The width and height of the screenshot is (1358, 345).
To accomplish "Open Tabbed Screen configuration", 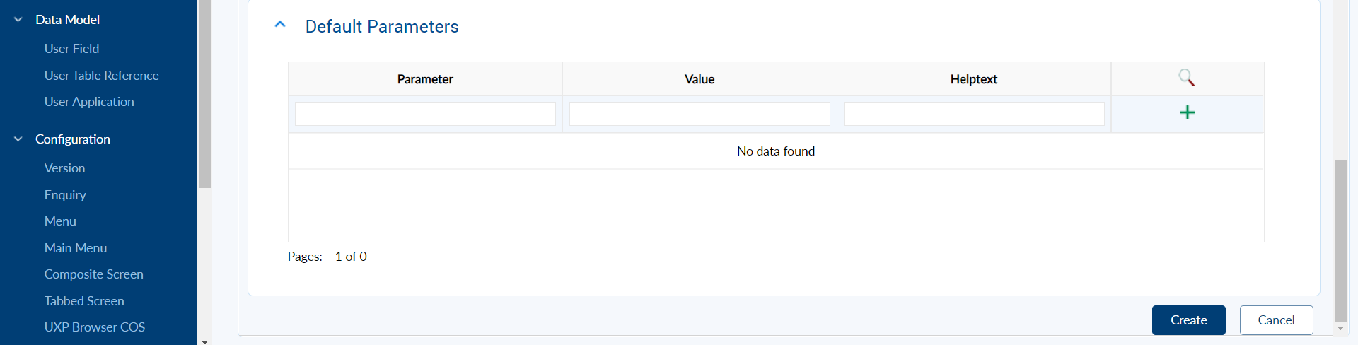I will [x=84, y=301].
